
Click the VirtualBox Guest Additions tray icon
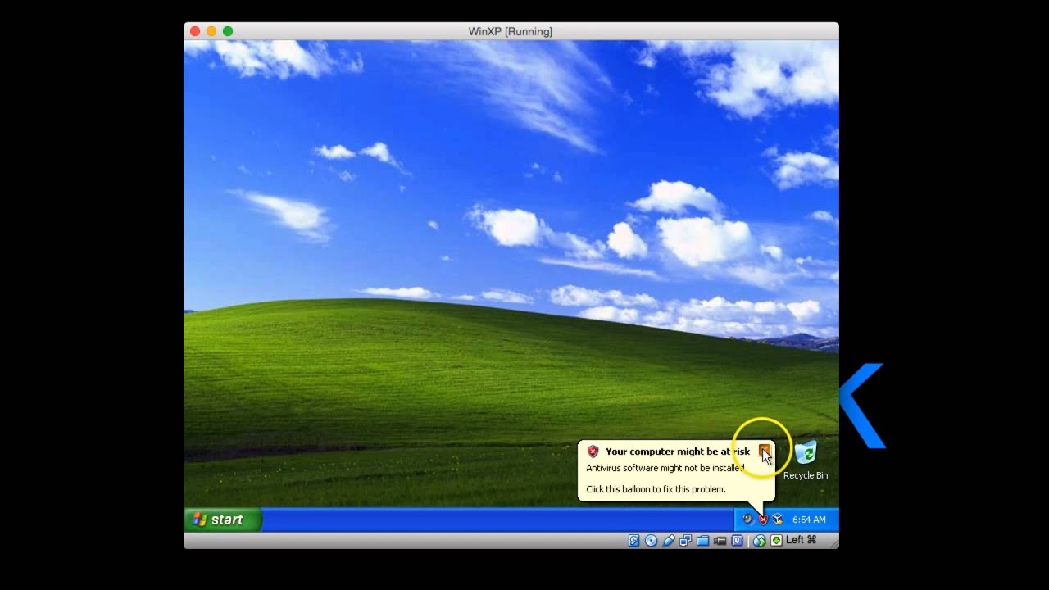point(778,520)
